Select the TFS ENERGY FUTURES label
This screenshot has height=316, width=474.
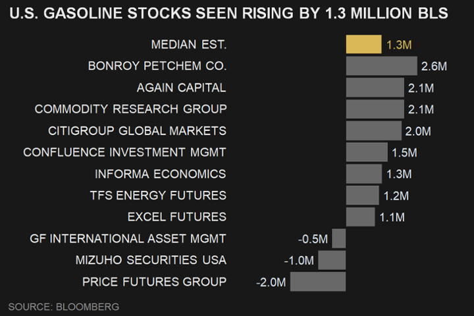158,196
